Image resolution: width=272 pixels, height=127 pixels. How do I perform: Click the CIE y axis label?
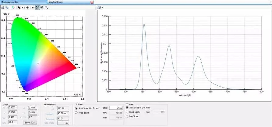(x=6, y=14)
